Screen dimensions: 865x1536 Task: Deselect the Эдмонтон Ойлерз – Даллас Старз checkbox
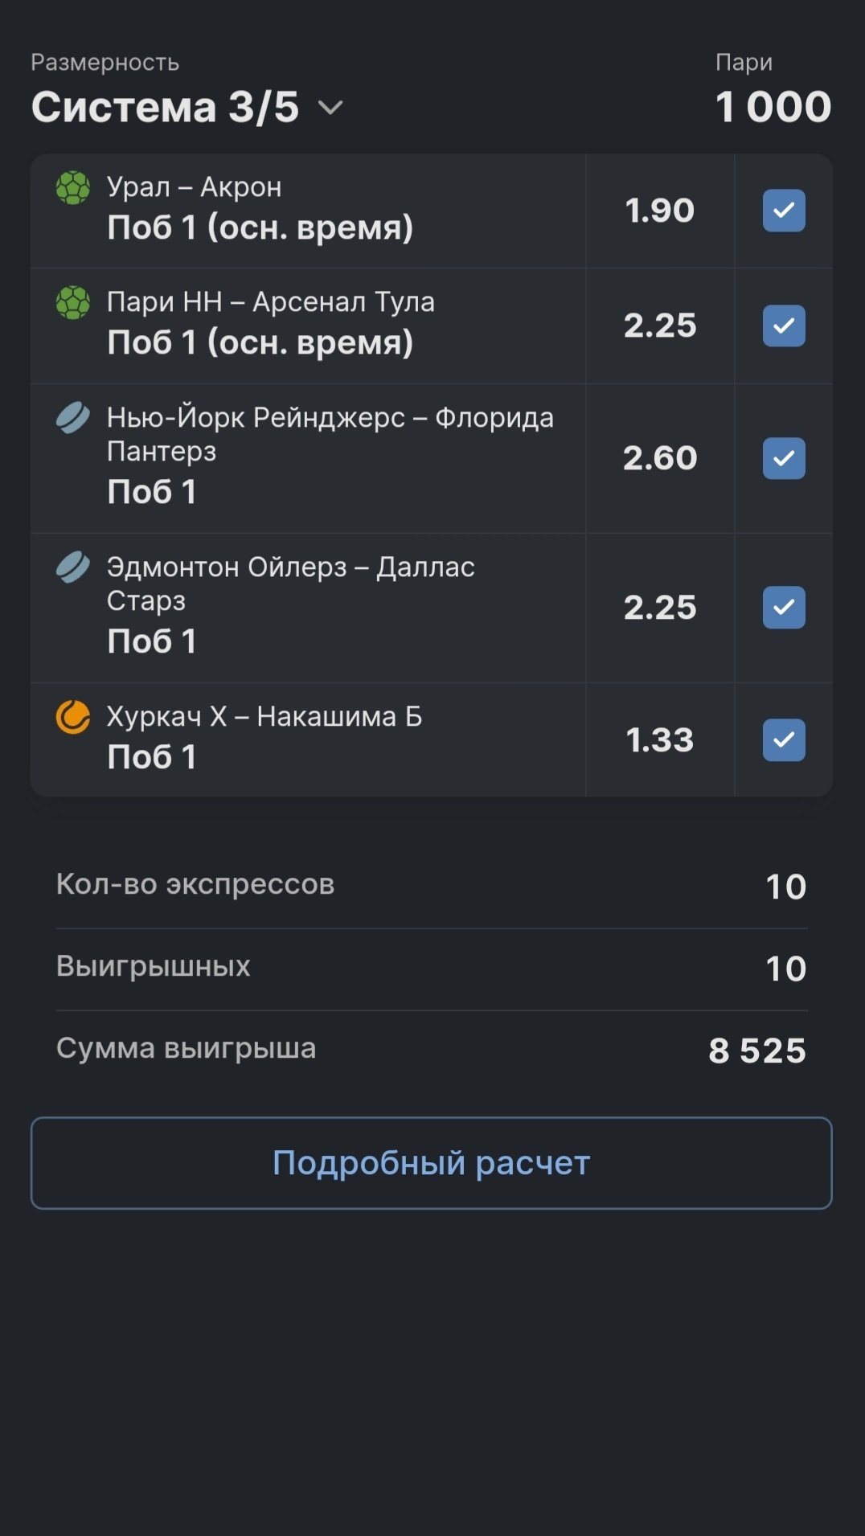click(x=784, y=607)
